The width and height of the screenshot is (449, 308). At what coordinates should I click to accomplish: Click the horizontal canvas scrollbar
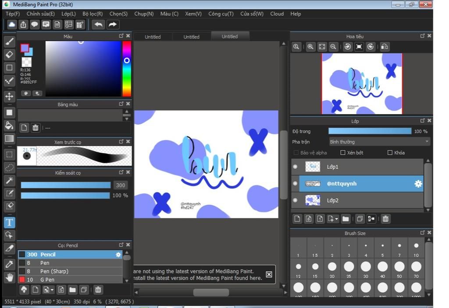pyautogui.click(x=211, y=292)
